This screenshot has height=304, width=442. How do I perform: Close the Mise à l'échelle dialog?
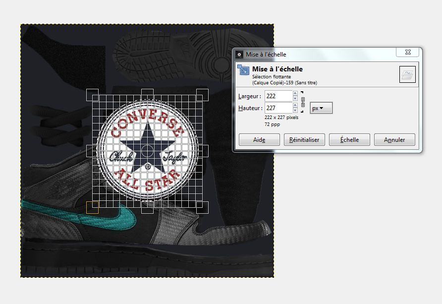(408, 52)
